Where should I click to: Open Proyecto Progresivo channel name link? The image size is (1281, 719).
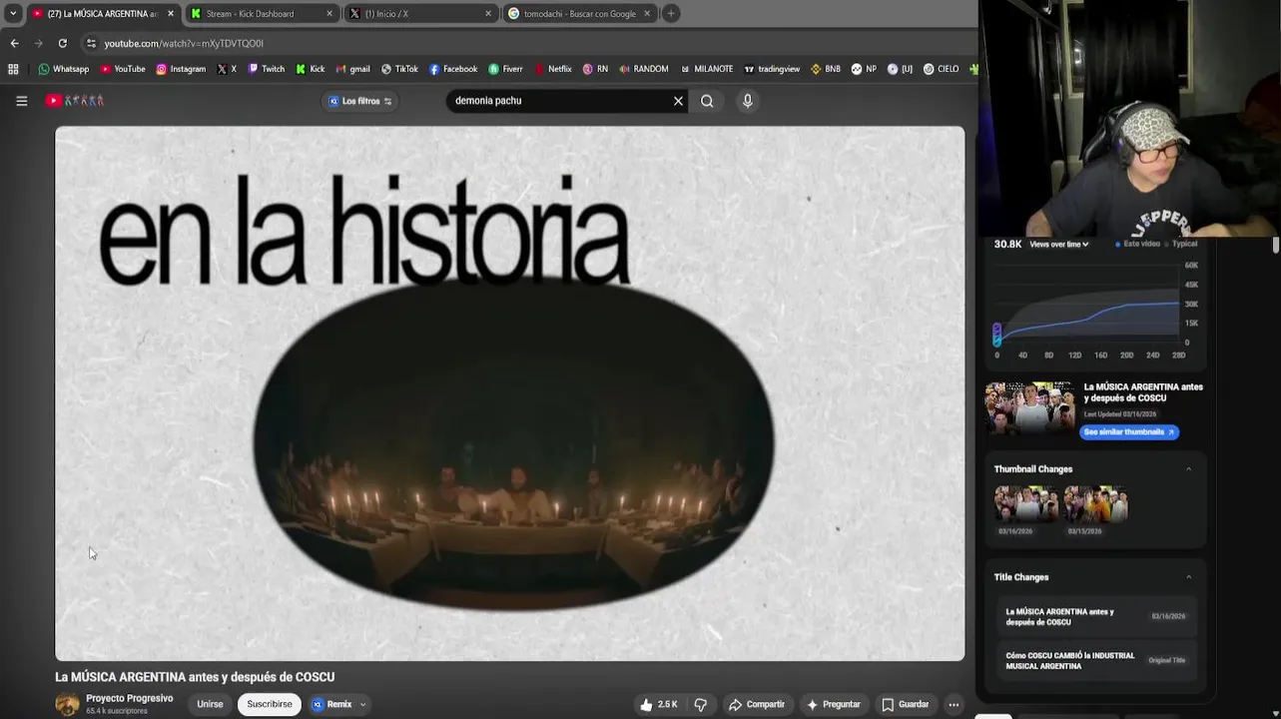point(129,698)
